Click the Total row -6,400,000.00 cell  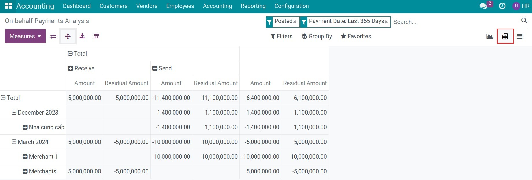pos(261,98)
